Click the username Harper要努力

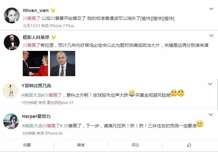click(x=36, y=116)
